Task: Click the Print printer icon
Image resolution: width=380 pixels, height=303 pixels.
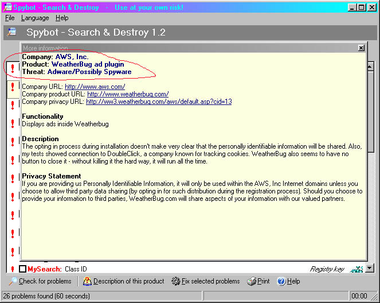Action: (x=252, y=281)
